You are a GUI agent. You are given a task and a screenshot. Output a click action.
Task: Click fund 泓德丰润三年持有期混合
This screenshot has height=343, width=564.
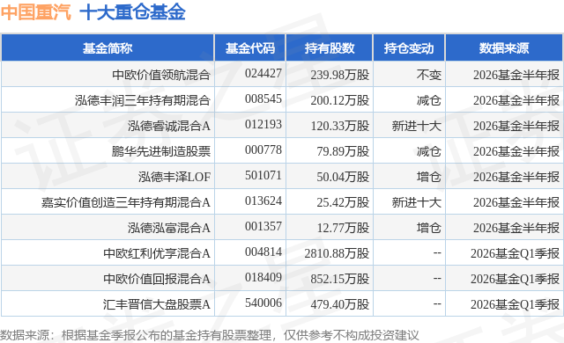pyautogui.click(x=143, y=100)
